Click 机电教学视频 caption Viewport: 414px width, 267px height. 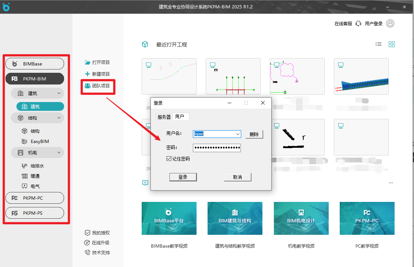301,246
